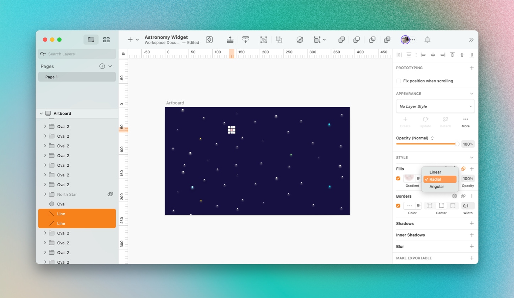The height and width of the screenshot is (298, 514).
Task: Open the gradient fill swatch
Action: 409,178
